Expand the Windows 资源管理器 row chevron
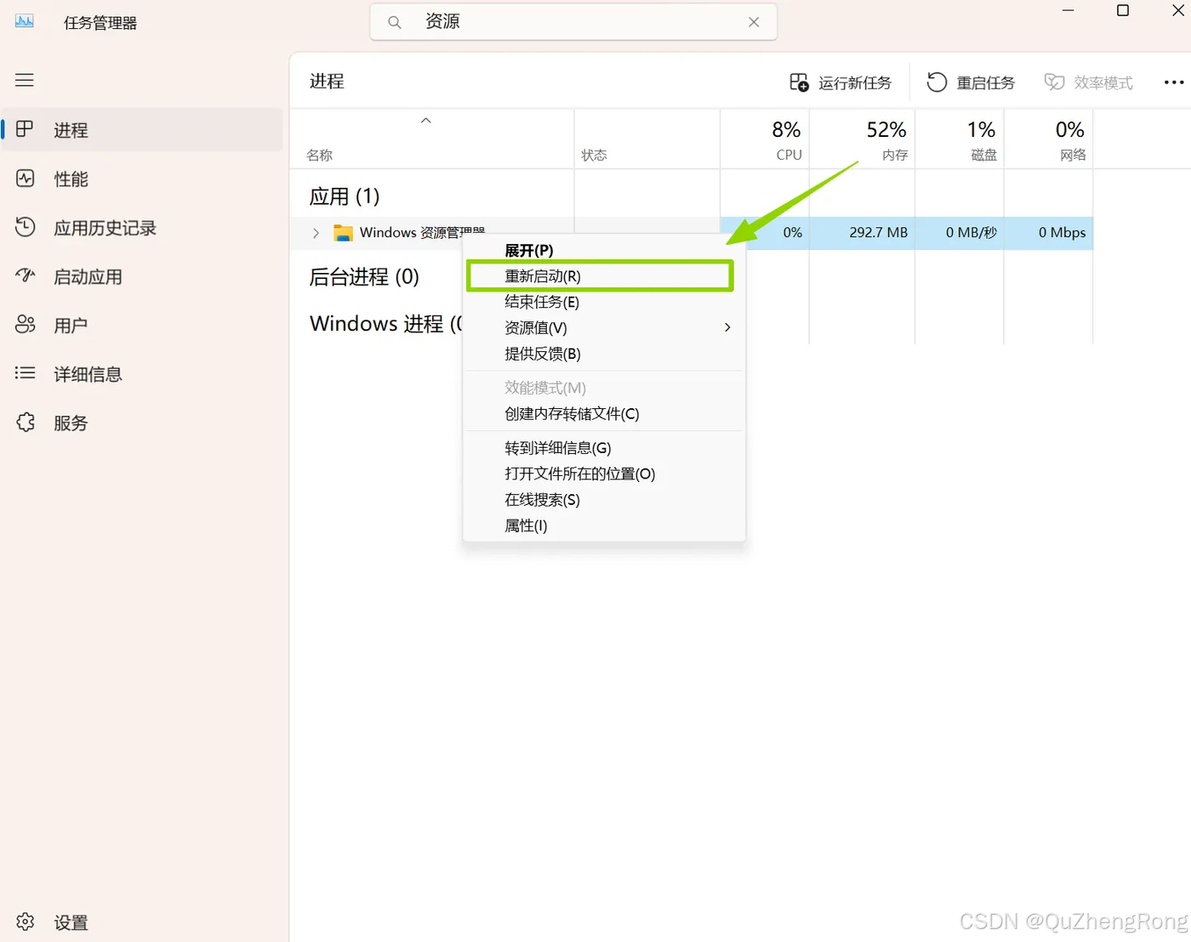Image resolution: width=1191 pixels, height=942 pixels. 316,233
